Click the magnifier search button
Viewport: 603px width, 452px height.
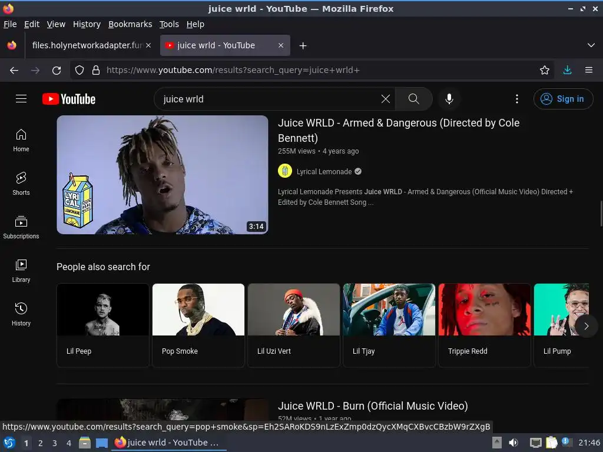pyautogui.click(x=414, y=99)
